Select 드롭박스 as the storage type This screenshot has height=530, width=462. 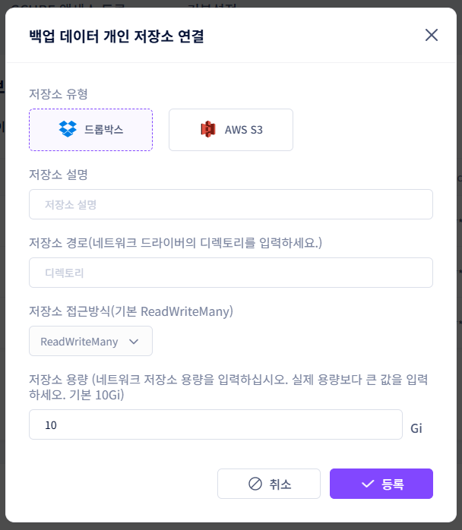coord(90,130)
